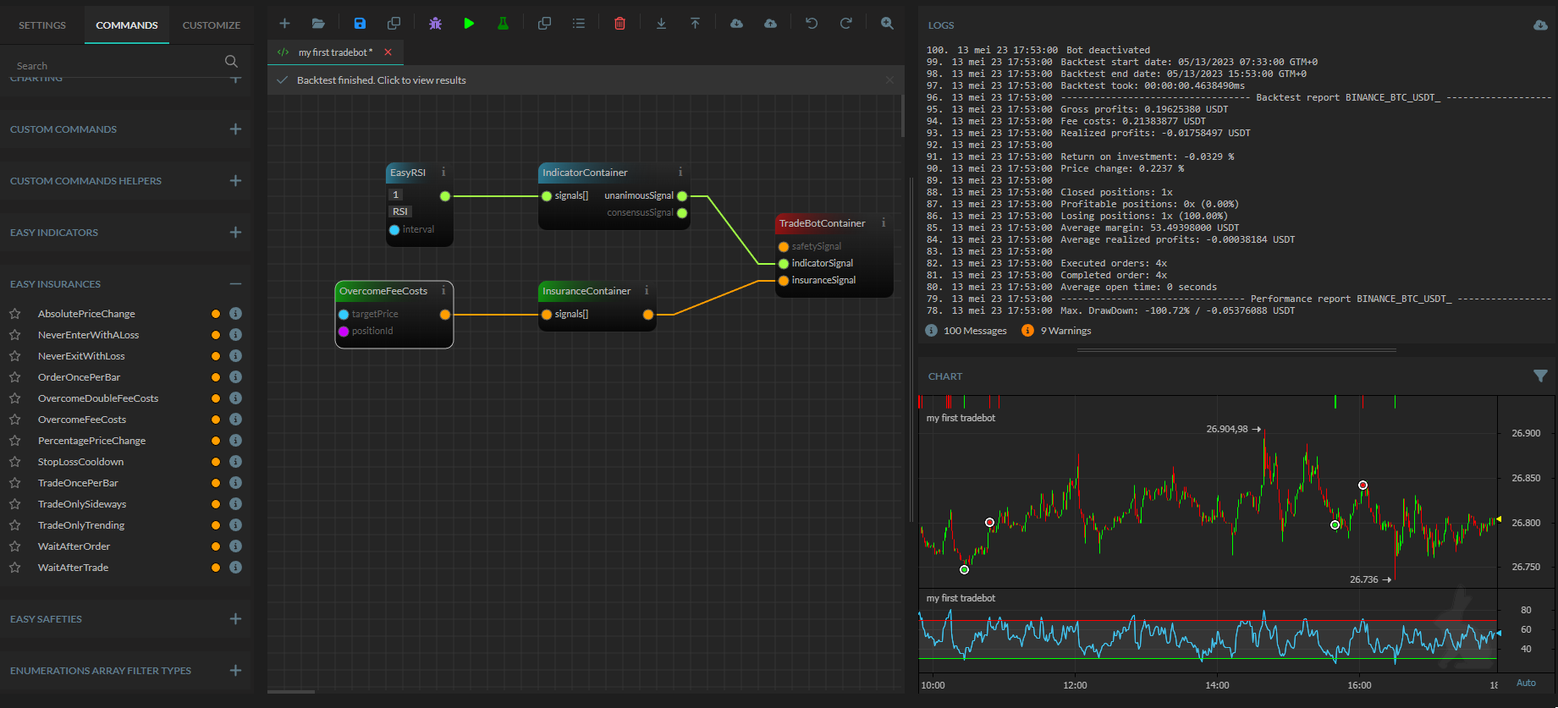Close the my first tradebot tab

click(x=388, y=52)
